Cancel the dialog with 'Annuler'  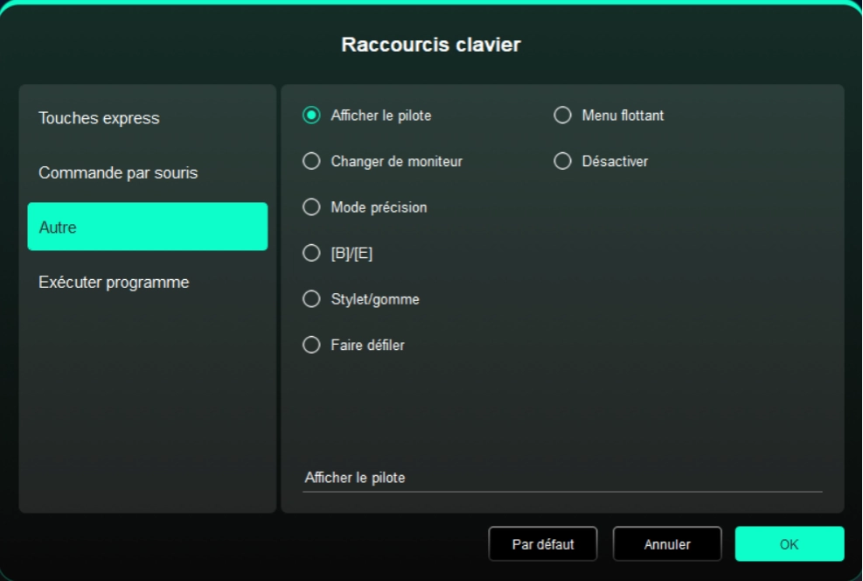[667, 543]
